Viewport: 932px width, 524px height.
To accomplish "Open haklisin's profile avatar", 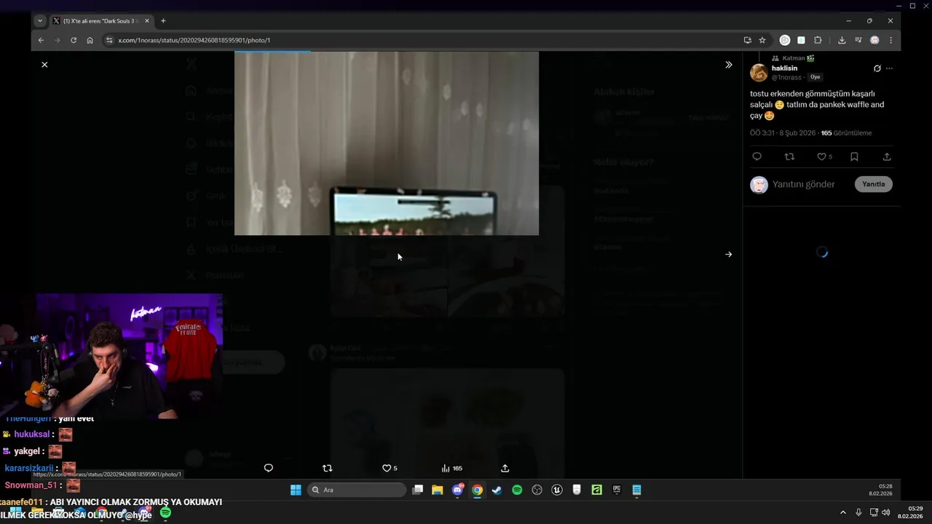I will point(759,73).
